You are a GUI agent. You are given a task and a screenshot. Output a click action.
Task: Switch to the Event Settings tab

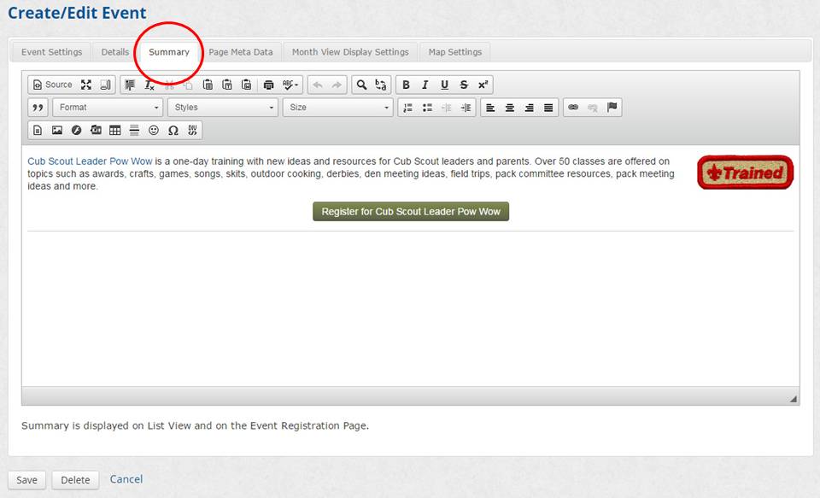52,52
